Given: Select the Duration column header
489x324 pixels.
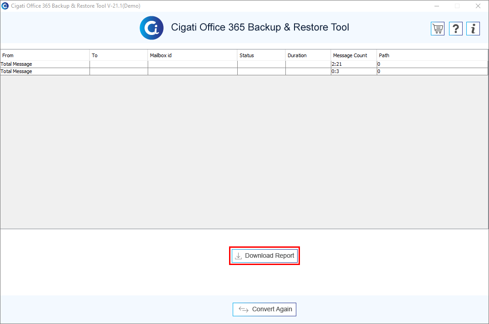Looking at the screenshot, I should coord(308,55).
